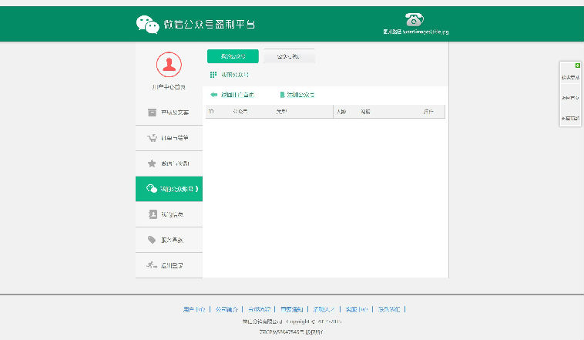Viewport: 584px width, 340px height.
Task: Open the 用户中心首页 link under the avatar
Action: pos(169,87)
